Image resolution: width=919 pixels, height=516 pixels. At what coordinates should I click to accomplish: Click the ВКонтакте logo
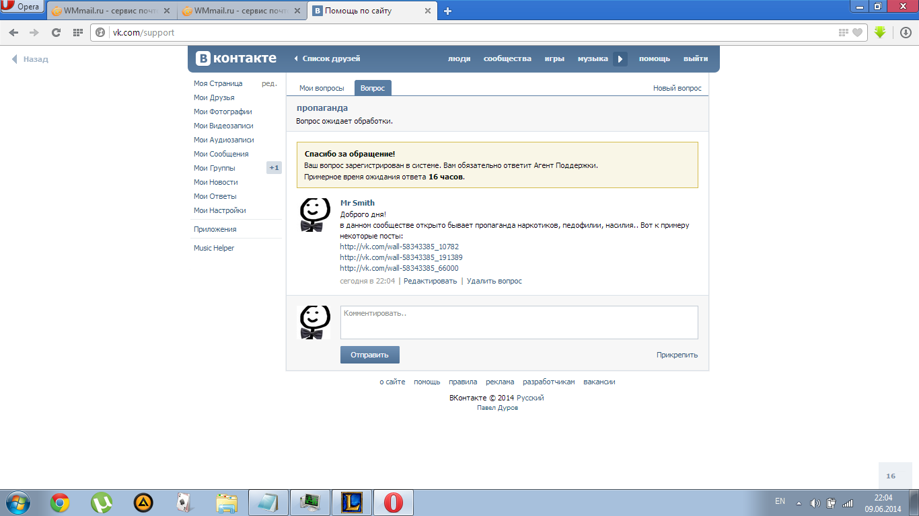point(236,58)
